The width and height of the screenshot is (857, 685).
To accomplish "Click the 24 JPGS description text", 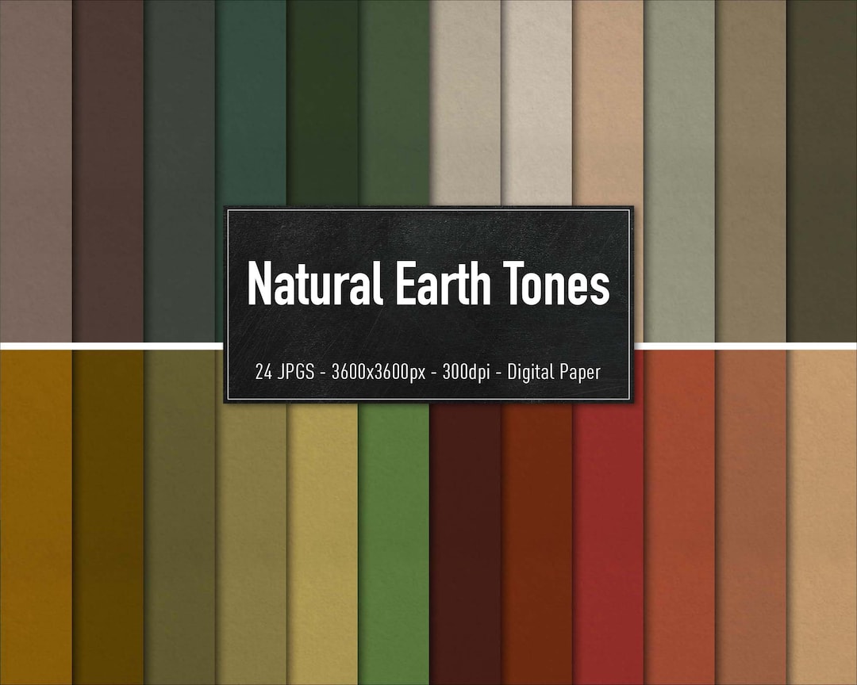I will coord(428,370).
